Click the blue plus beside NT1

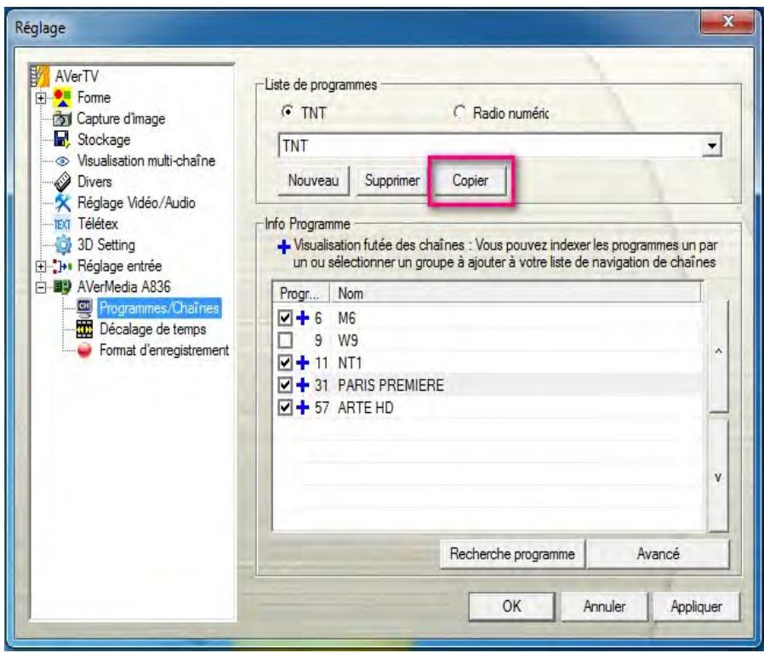point(303,363)
